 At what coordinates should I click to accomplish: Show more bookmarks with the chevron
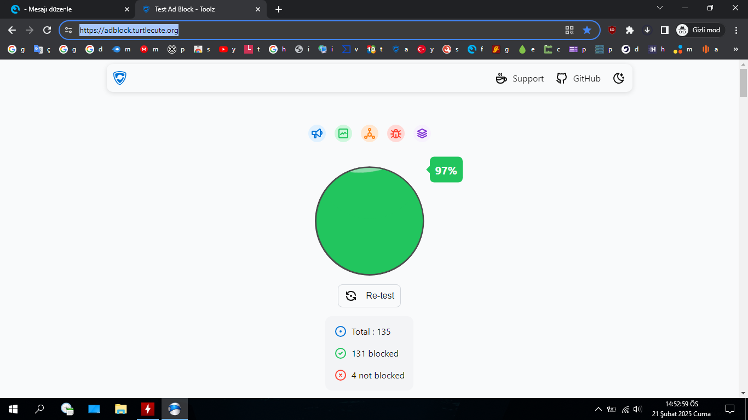coord(737,49)
